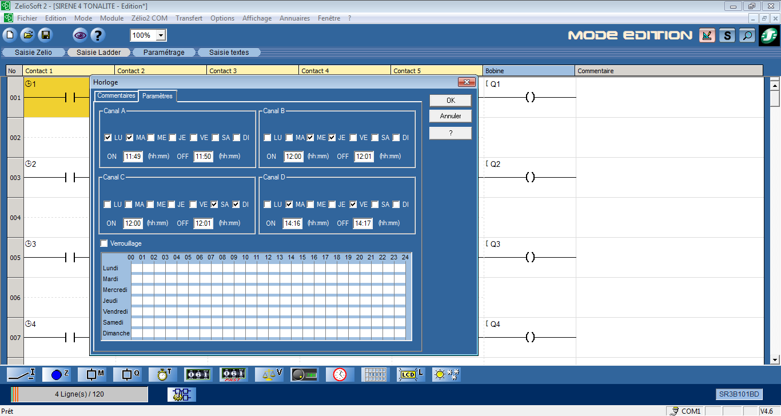Edit Canal A ON time field
Screen dimensions: 781x416
[x=133, y=157]
